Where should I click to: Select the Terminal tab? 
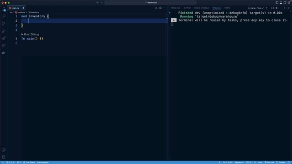(217, 8)
